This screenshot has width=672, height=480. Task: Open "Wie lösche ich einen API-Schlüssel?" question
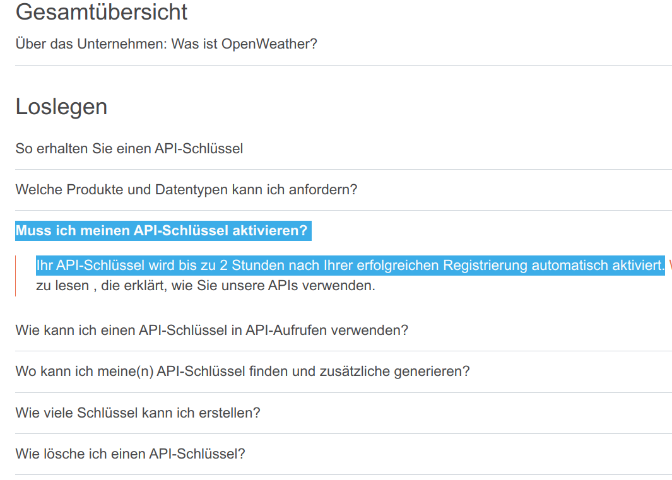tap(130, 454)
